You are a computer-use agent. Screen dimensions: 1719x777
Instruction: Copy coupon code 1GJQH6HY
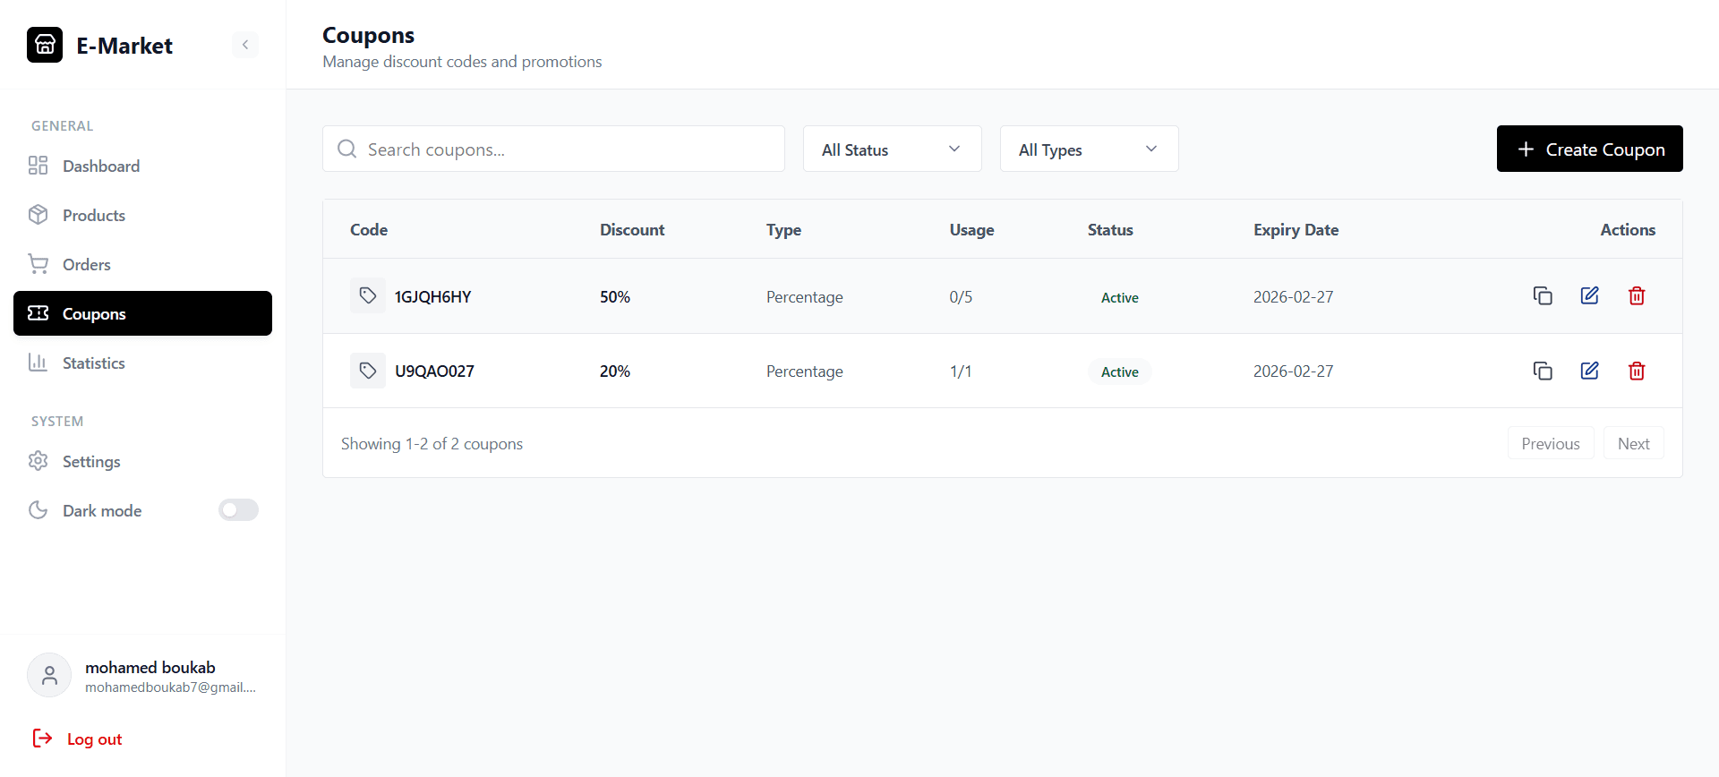tap(1542, 295)
